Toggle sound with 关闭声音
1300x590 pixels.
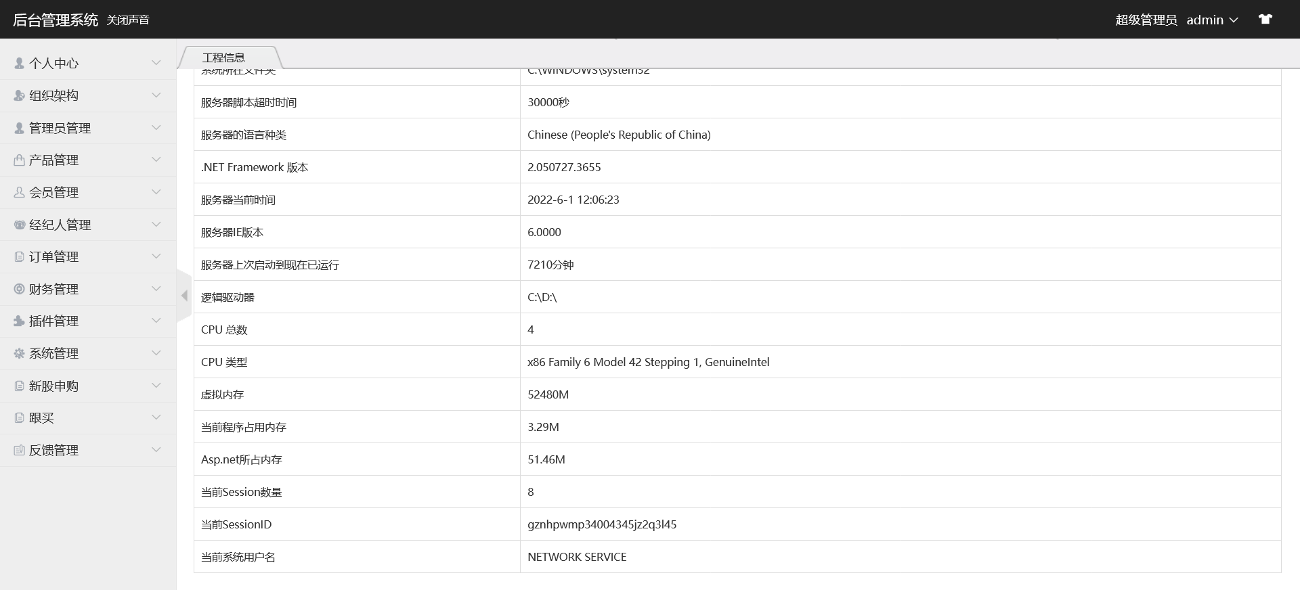pos(128,20)
